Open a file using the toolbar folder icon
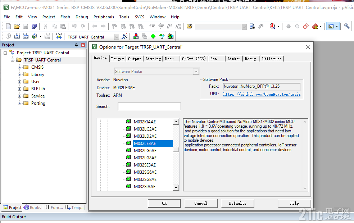 pos(17,26)
